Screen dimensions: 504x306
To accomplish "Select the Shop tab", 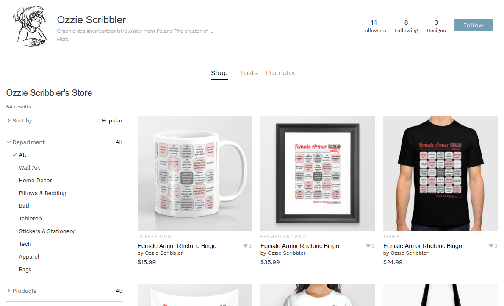I will (x=219, y=73).
